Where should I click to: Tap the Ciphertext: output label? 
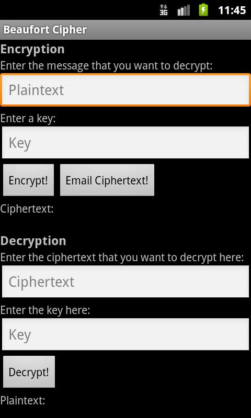[27, 208]
